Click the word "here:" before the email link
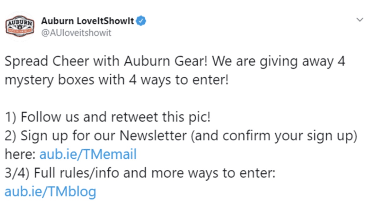This screenshot has width=370, height=208. pyautogui.click(x=20, y=155)
